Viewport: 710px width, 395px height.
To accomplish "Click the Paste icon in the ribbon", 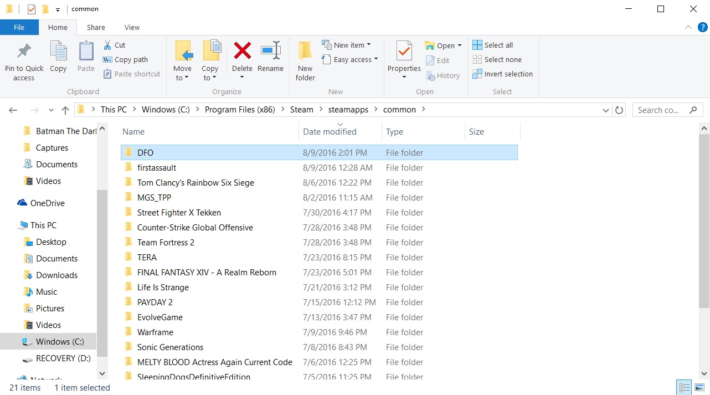I will (86, 51).
